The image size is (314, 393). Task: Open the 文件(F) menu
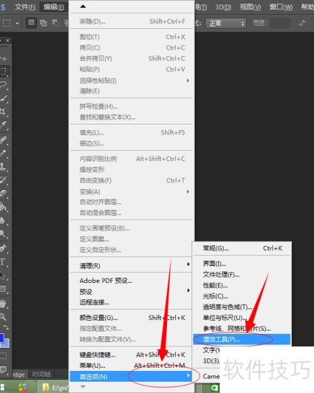point(24,7)
